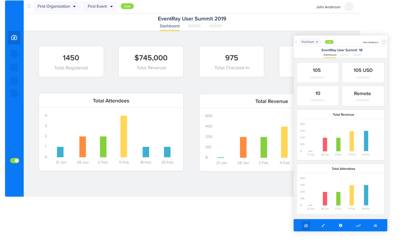
Task: Click the John Anderson name in desktop header
Action: pyautogui.click(x=328, y=7)
